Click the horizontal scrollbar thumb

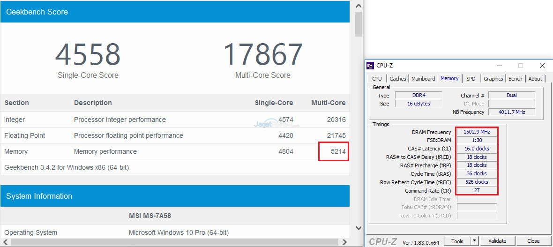point(174,242)
